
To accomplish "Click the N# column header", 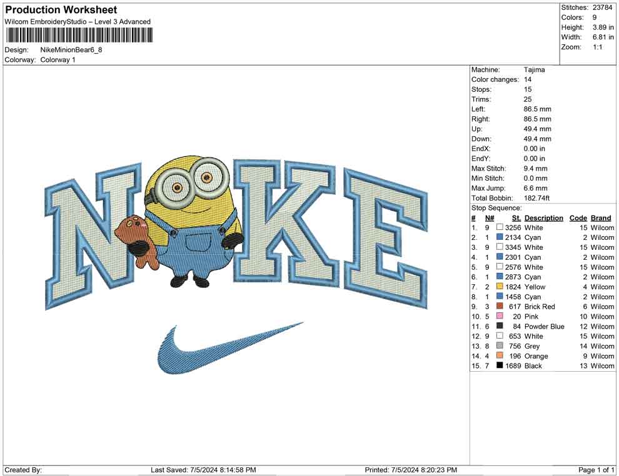I will 490,217.
